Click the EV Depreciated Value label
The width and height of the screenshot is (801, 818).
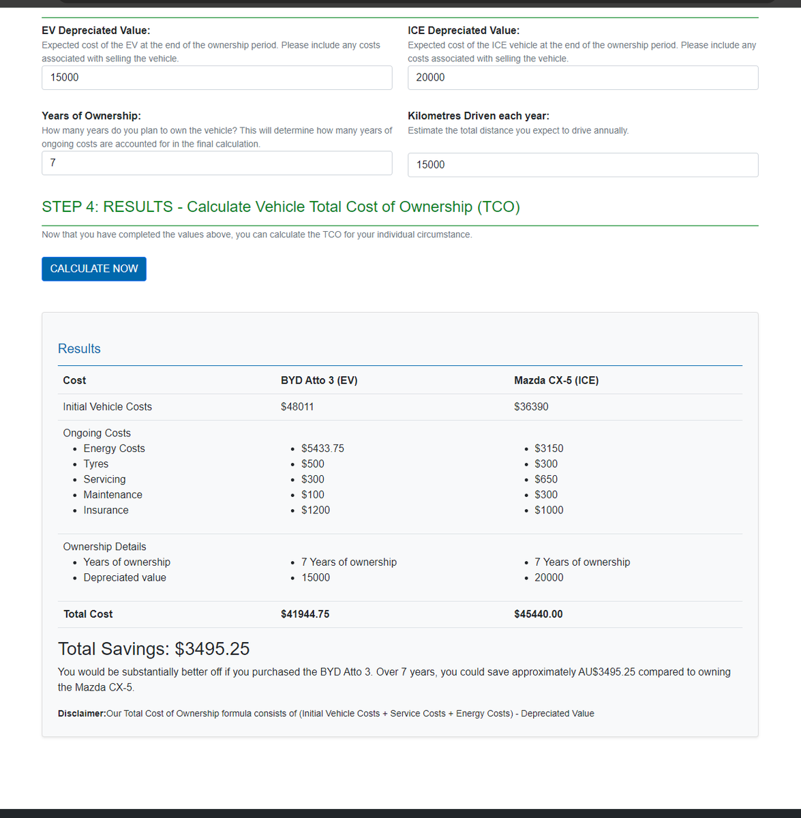(x=96, y=31)
